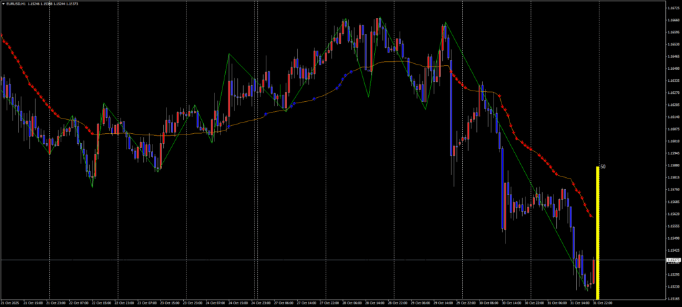Viewport: 682px width, 307px height.
Task: Select the tall yellow vertical bar
Action: tap(597, 233)
